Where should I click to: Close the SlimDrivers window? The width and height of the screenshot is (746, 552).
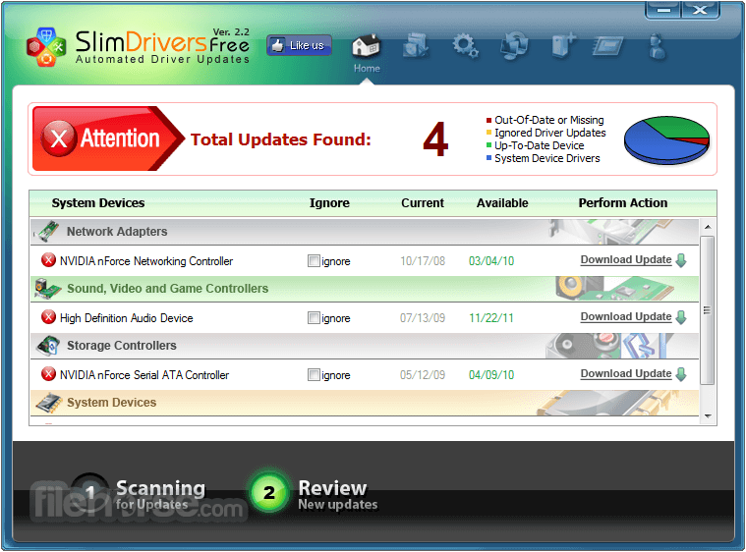pos(700,10)
